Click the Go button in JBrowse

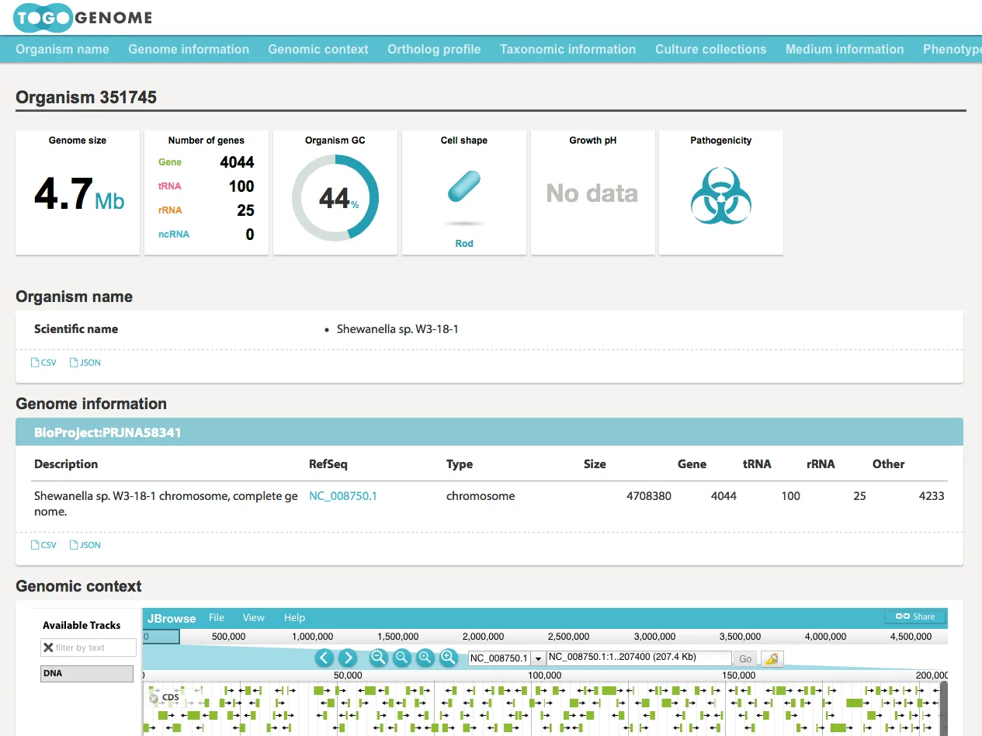point(745,658)
